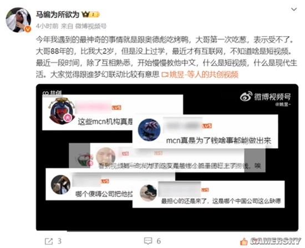Click the 共创 label on video
Screen dimensions: 305x248
point(52,93)
